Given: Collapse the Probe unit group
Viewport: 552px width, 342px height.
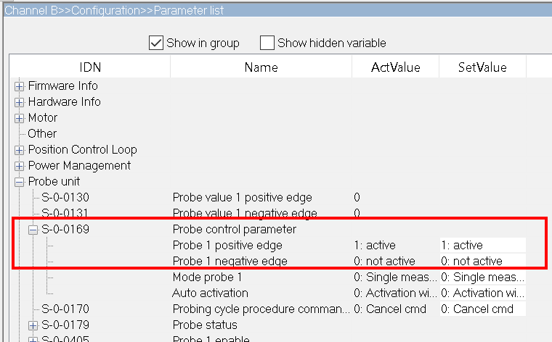Looking at the screenshot, I should 20,182.
